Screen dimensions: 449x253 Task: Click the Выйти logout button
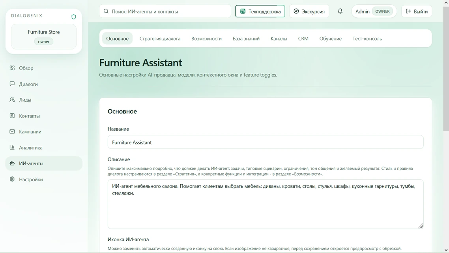[417, 11]
